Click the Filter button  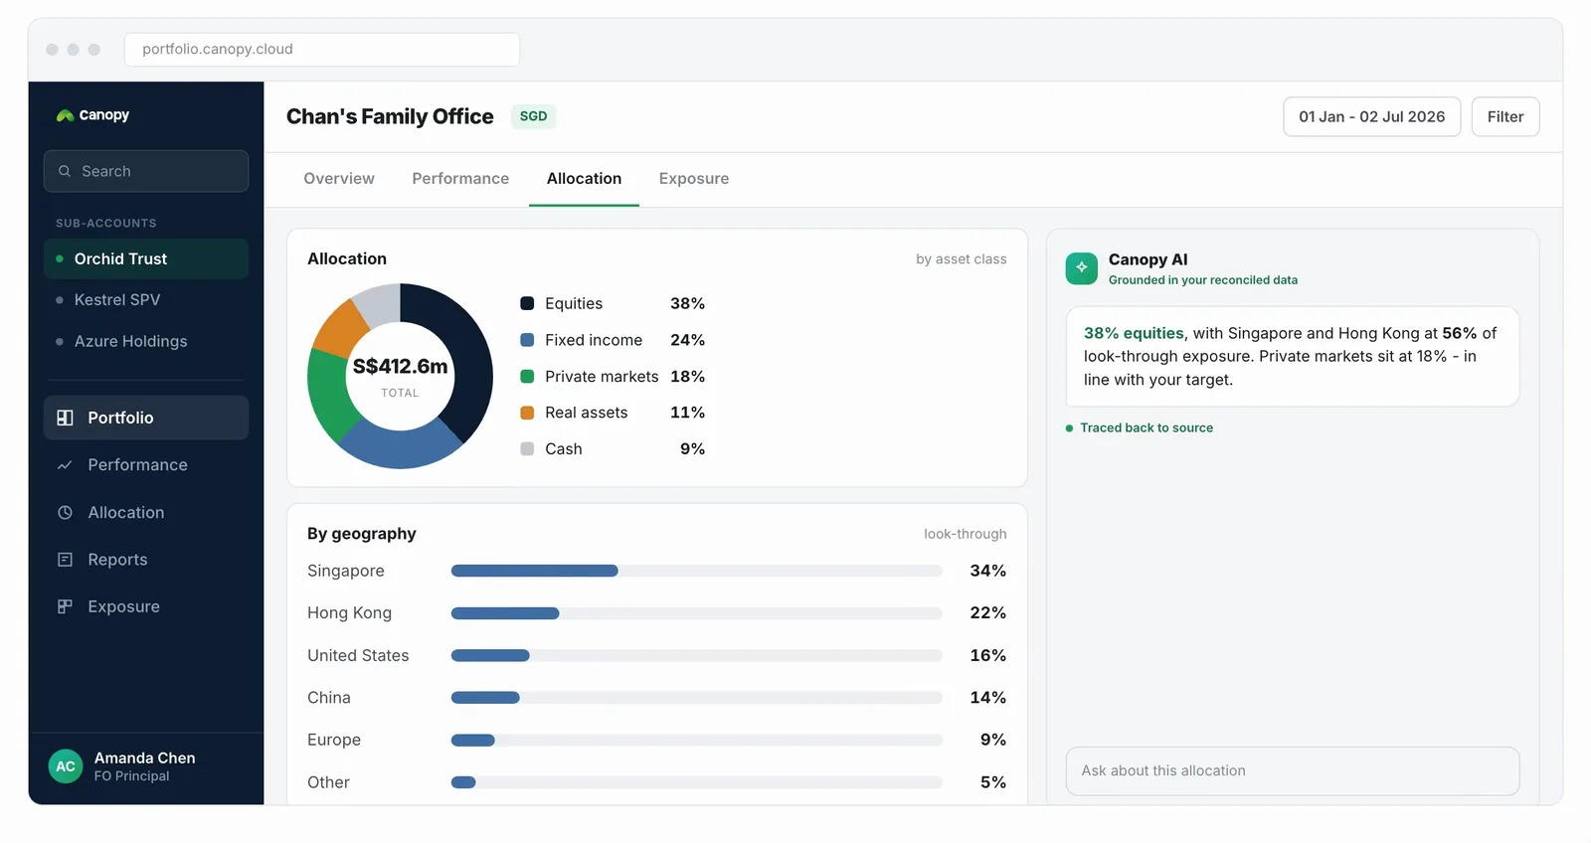pos(1505,116)
